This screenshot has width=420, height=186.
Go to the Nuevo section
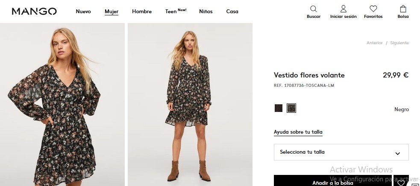coord(83,11)
